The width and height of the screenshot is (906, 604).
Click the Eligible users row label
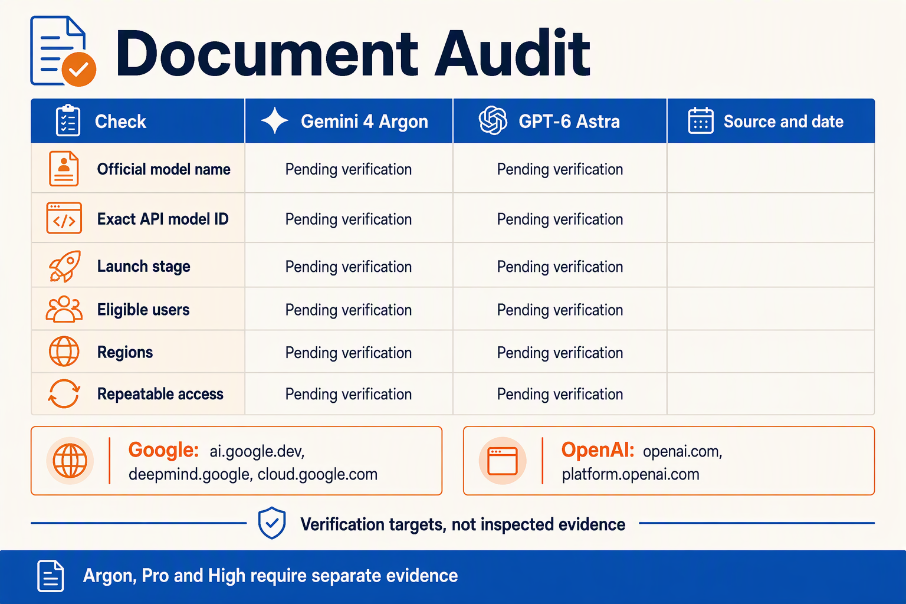tap(143, 310)
